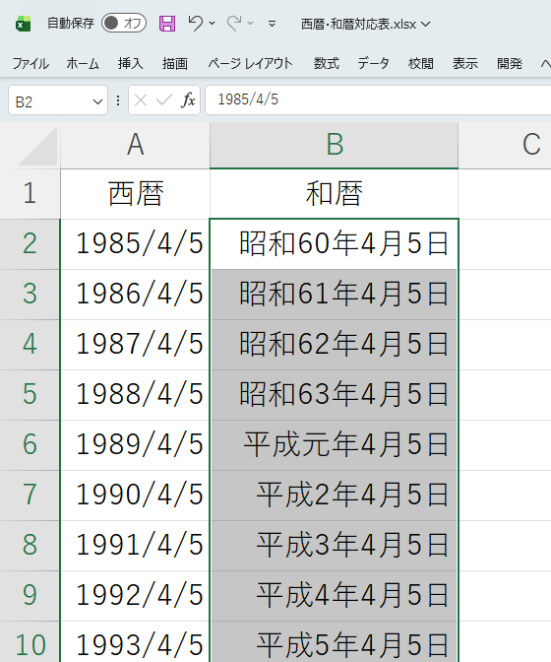551x662 pixels.
Task: Click the Redo arrow icon
Action: point(234,23)
